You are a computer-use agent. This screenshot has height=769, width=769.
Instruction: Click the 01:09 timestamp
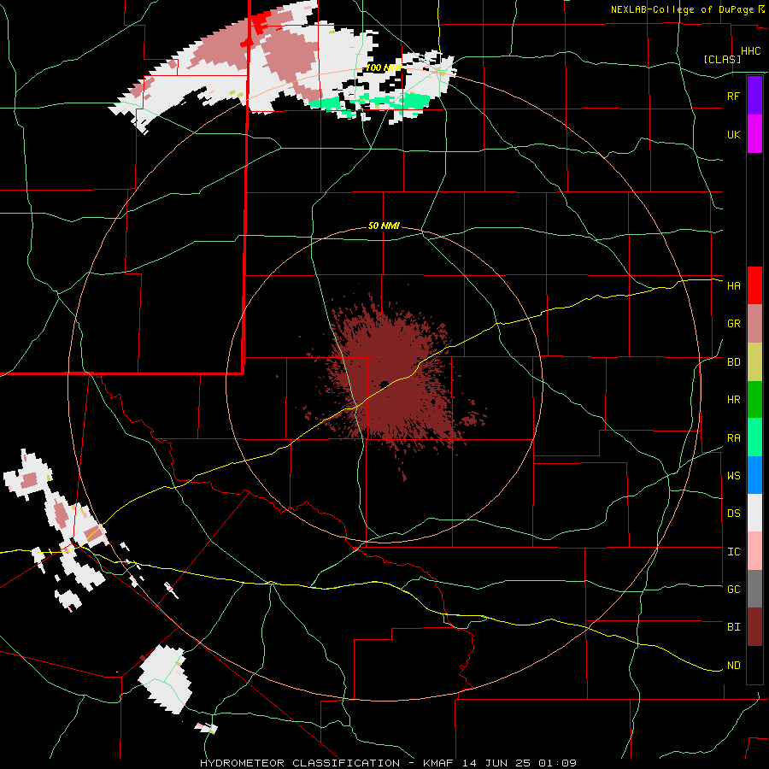pyautogui.click(x=556, y=763)
